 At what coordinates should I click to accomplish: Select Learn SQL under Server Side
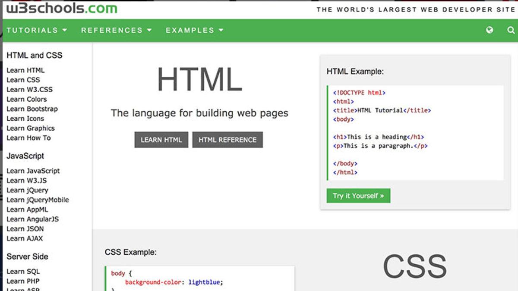(23, 271)
